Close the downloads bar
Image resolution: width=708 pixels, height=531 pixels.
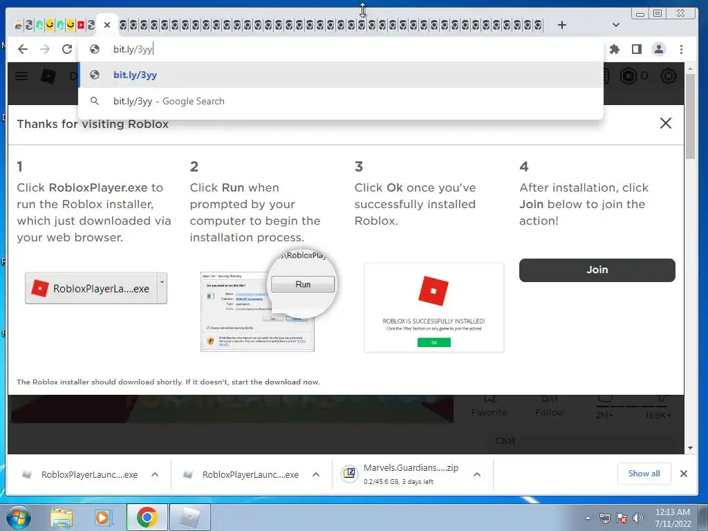684,474
